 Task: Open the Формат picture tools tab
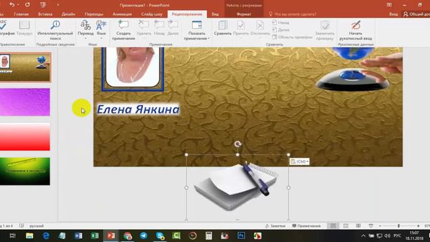pos(244,14)
